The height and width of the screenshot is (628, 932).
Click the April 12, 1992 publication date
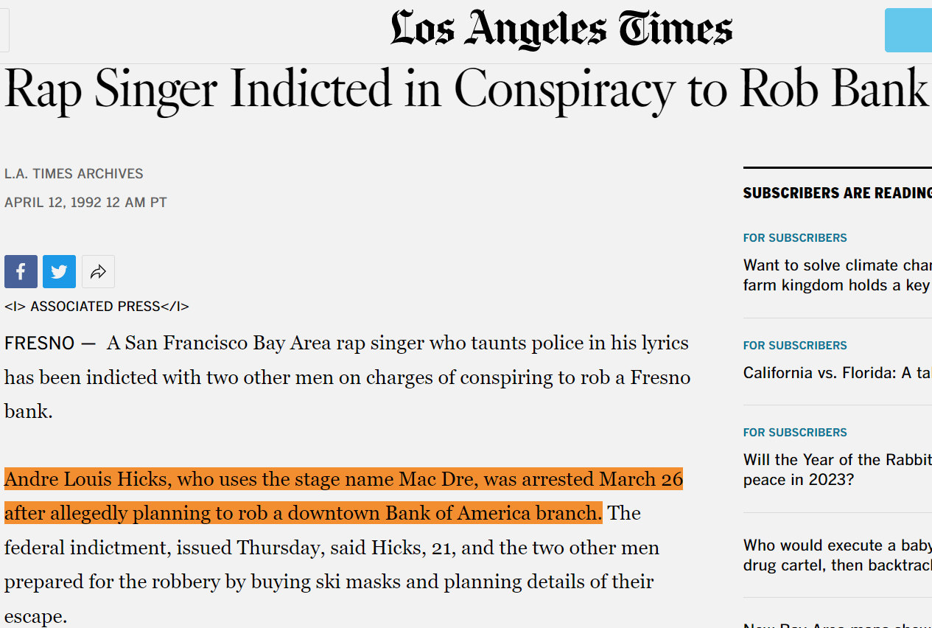[85, 202]
